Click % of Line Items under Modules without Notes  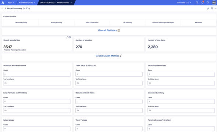(109, 110)
